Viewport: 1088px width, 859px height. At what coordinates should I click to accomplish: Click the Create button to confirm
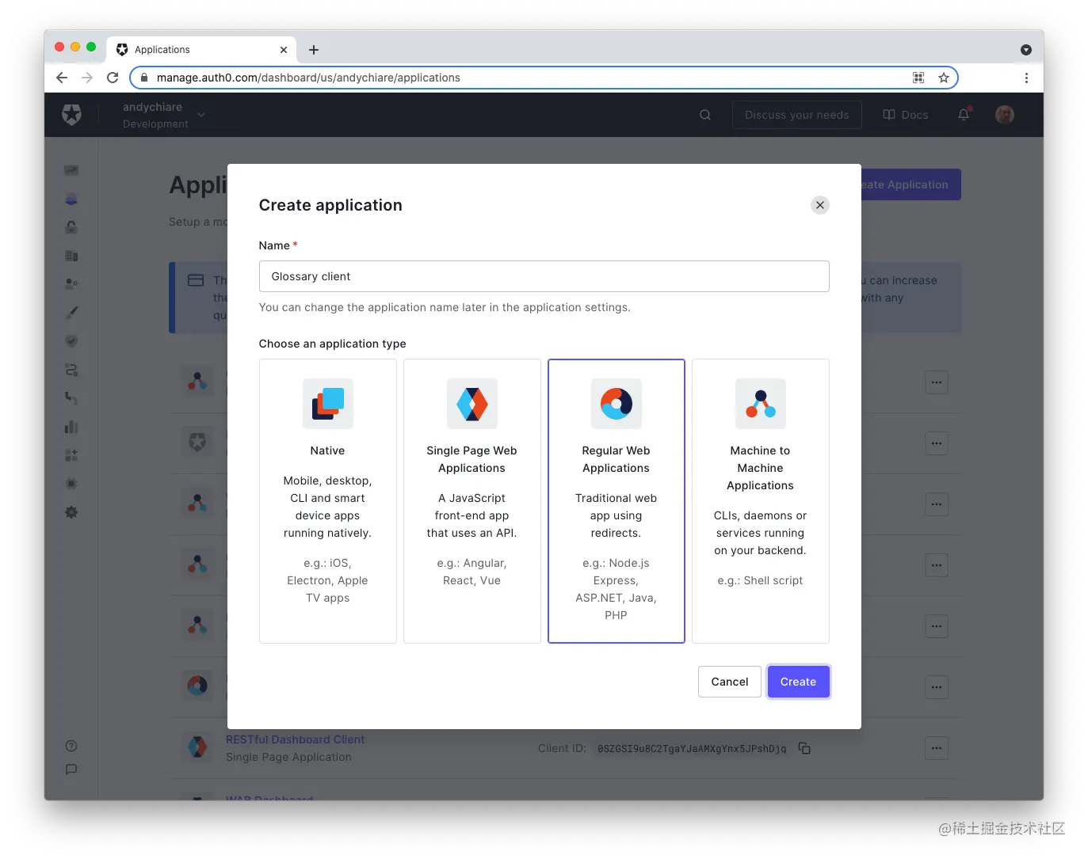click(798, 681)
